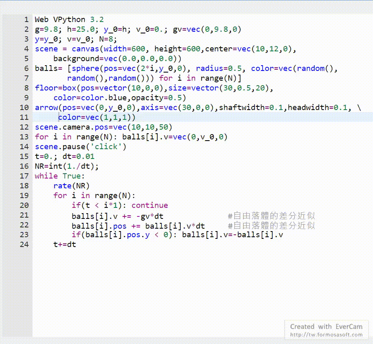The width and height of the screenshot is (373, 344).
Task: Click 'arrow' at line 10 start
Action: click(46, 108)
